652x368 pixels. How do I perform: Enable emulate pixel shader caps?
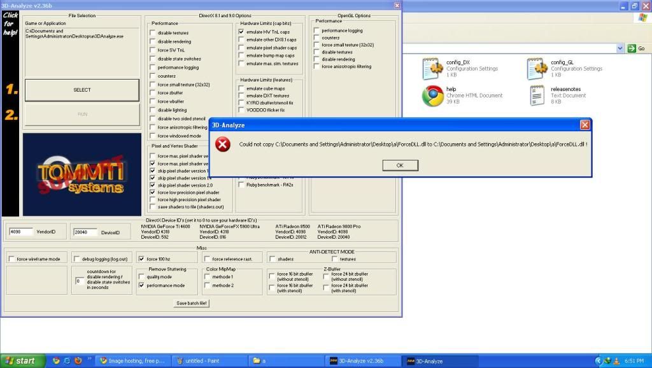pos(241,47)
